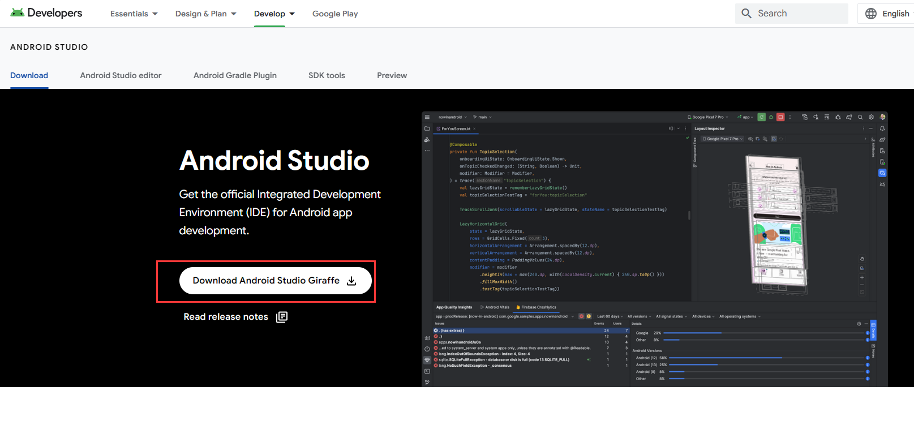Viewport: 914px width, 425px height.
Task: Click Download Android Studio Giraffe button
Action: click(276, 281)
